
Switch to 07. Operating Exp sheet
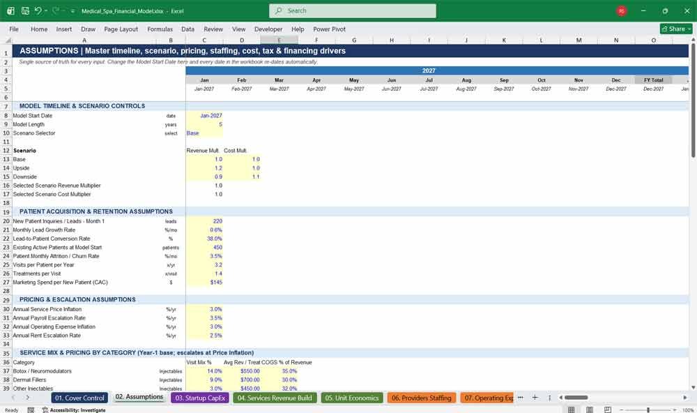pos(487,398)
